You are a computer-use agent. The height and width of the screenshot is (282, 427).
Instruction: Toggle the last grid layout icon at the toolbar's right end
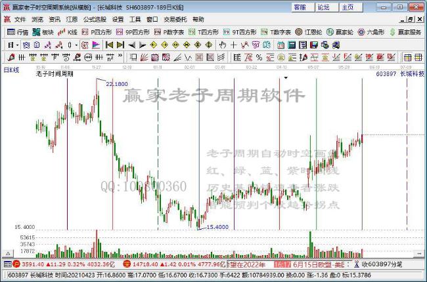(418, 57)
